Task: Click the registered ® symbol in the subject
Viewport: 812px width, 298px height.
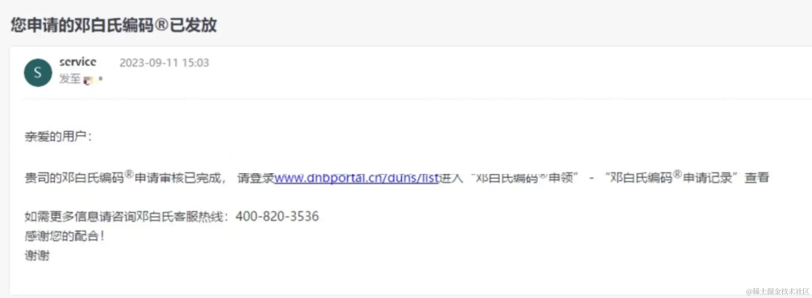Action: click(161, 25)
